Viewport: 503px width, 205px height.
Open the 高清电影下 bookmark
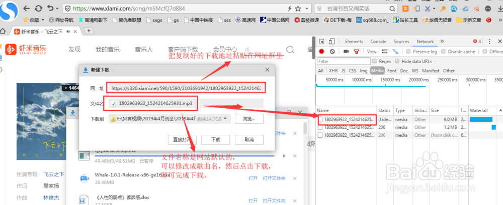point(93,20)
